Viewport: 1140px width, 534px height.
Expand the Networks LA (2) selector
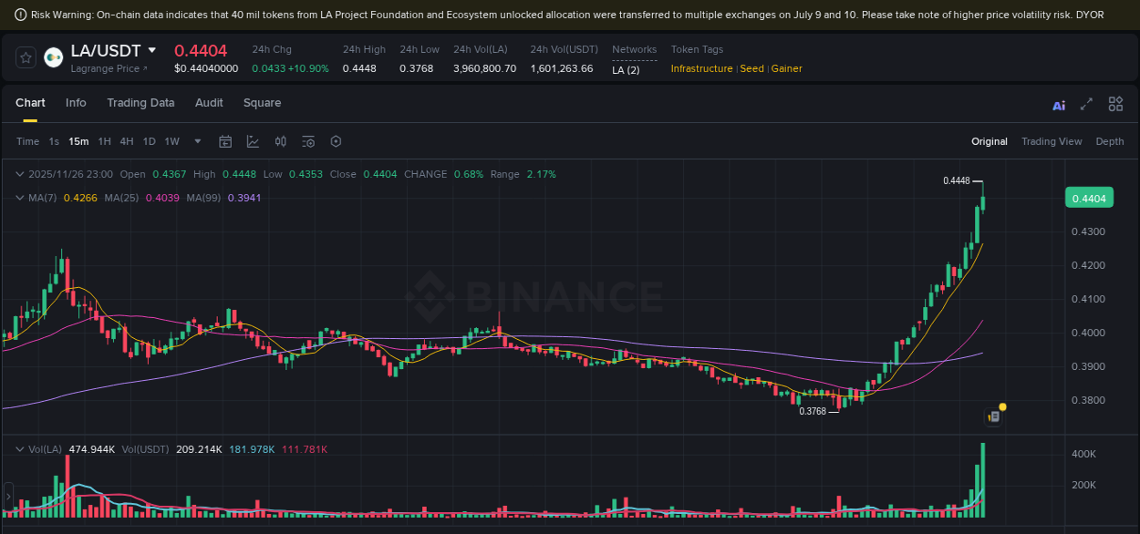click(x=624, y=68)
